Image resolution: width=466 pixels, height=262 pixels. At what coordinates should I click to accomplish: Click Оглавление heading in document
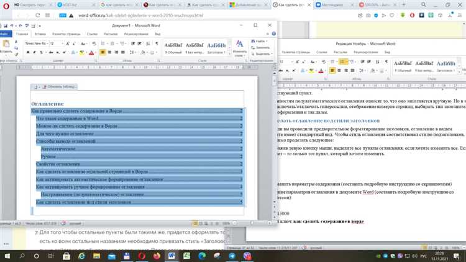tap(48, 104)
